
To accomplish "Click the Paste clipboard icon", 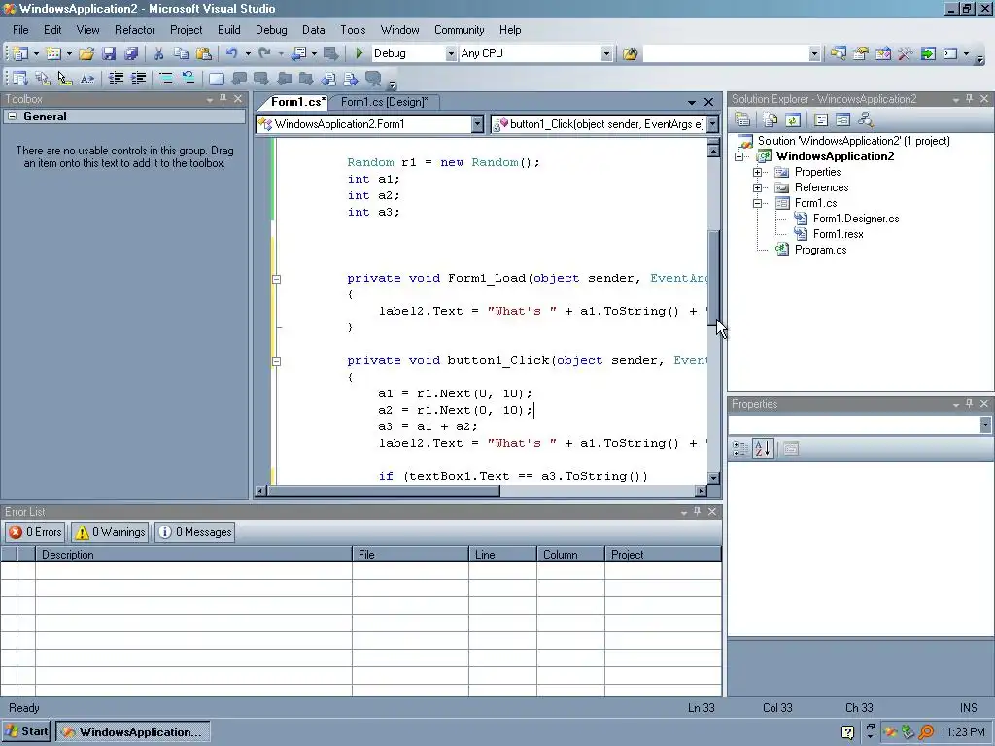I will pyautogui.click(x=204, y=54).
